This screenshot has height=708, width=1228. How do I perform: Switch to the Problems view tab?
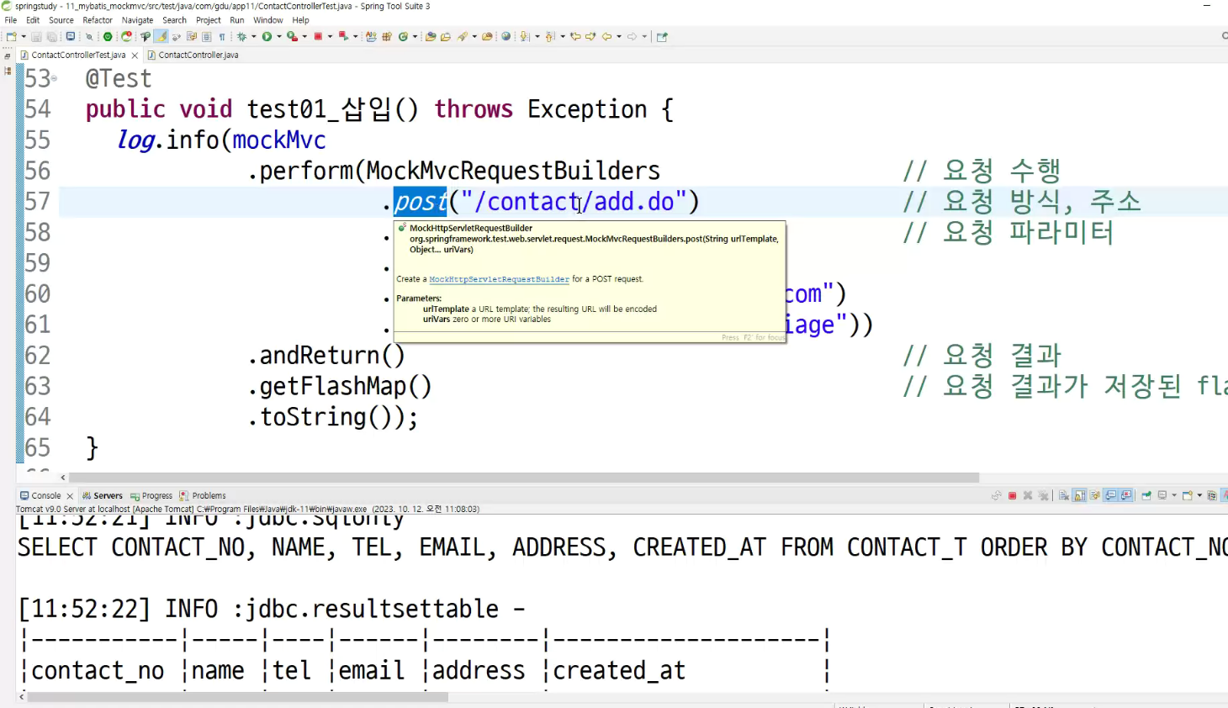click(203, 496)
